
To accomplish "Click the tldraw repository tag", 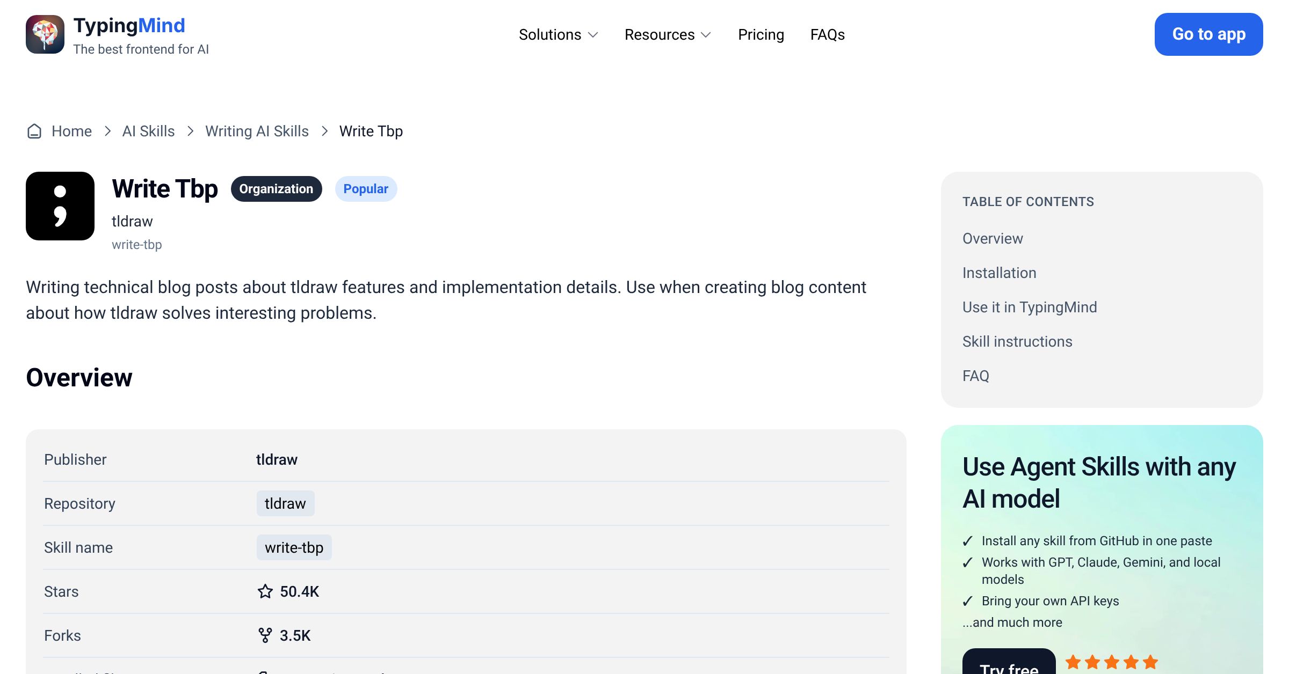I will 285,503.
